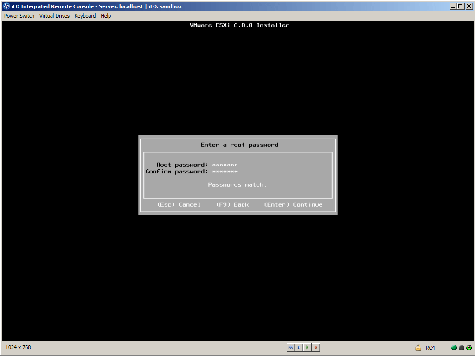Screen dimensions: 475x356
Task: Click the playback progress bar
Action: tap(360, 348)
